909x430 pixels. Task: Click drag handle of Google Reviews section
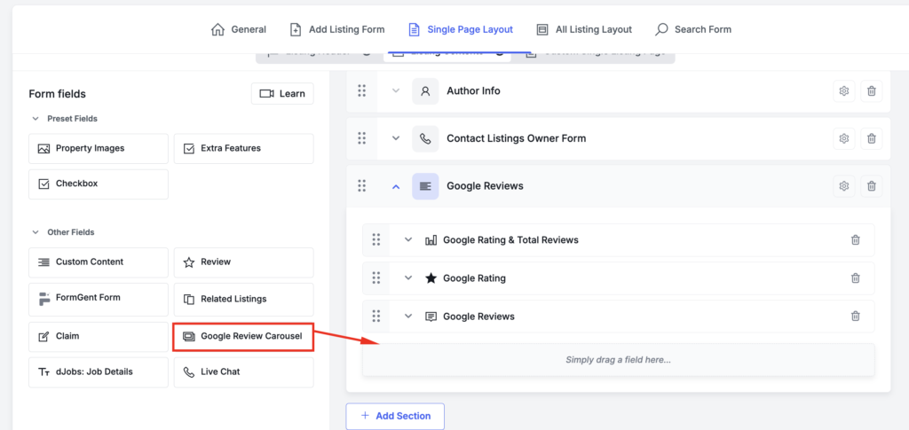coord(362,186)
